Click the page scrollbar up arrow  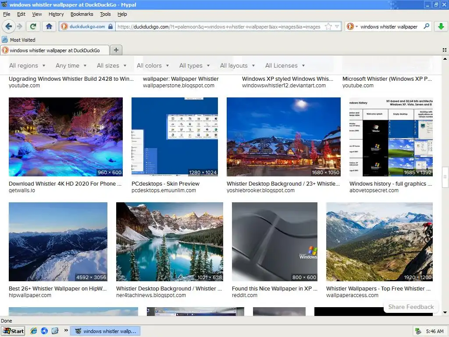click(x=445, y=59)
